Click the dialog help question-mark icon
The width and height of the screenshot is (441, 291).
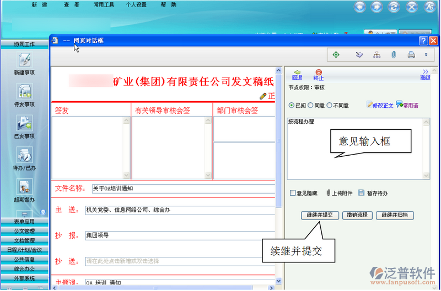(x=423, y=41)
